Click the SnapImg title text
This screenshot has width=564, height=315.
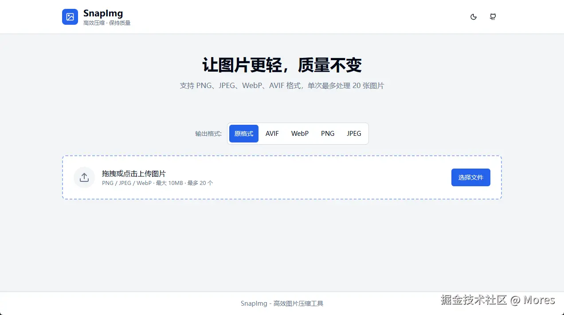click(x=103, y=13)
